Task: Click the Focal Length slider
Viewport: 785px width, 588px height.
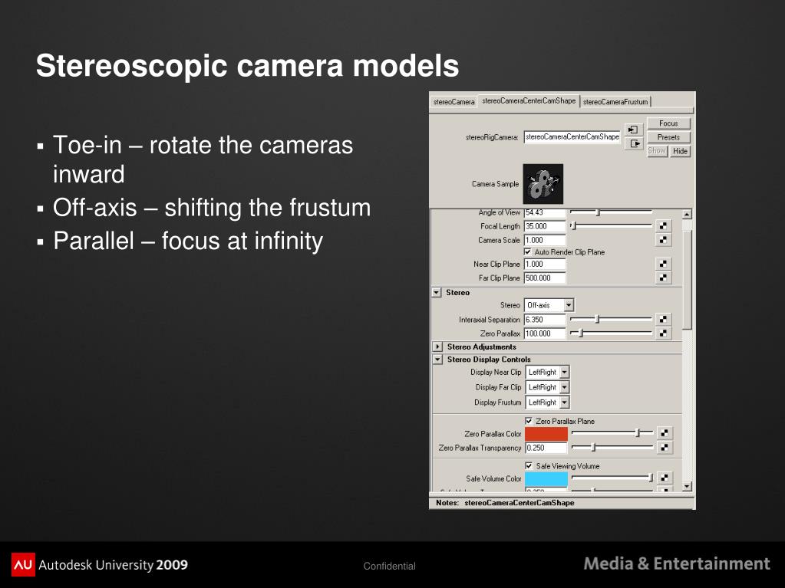Action: click(x=611, y=226)
